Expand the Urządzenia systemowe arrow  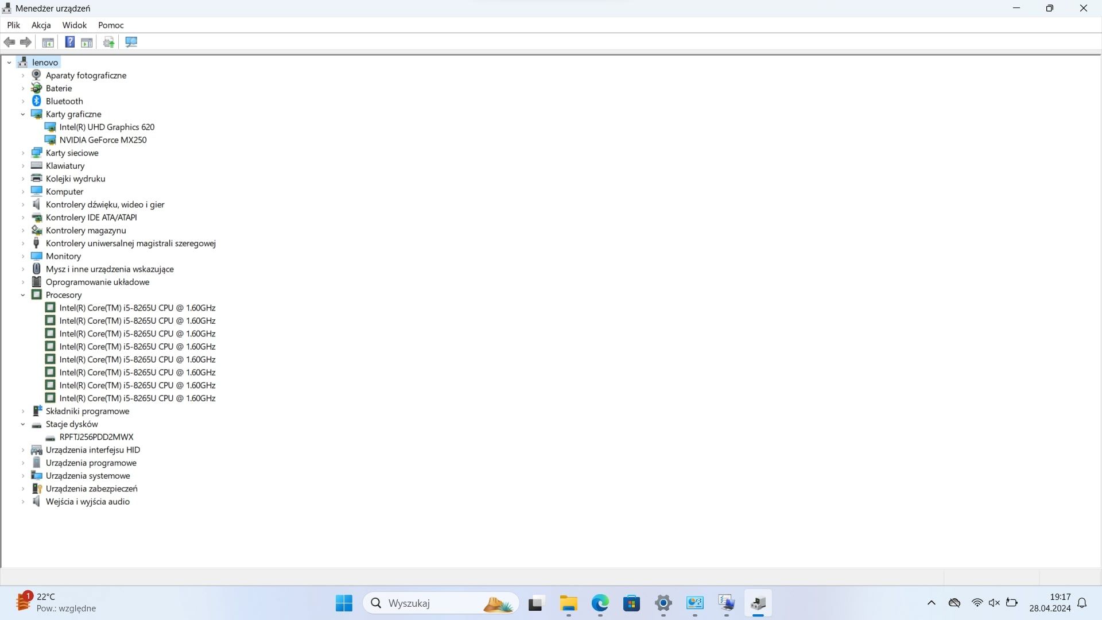[23, 475]
